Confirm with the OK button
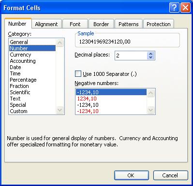The width and height of the screenshot is (193, 186). coord(131,175)
